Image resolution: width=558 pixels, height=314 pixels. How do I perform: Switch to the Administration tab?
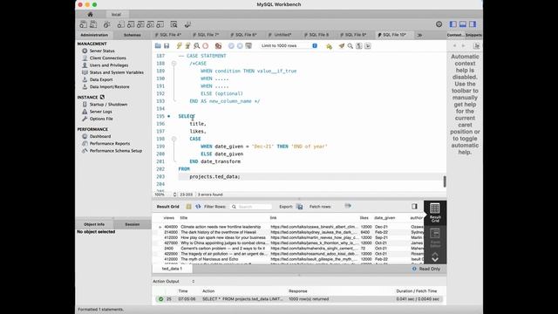point(94,35)
